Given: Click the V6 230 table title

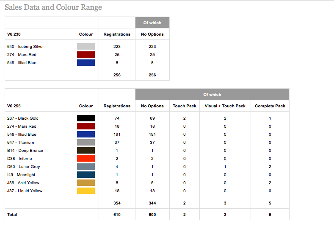Looking at the screenshot, I should 15,34.
